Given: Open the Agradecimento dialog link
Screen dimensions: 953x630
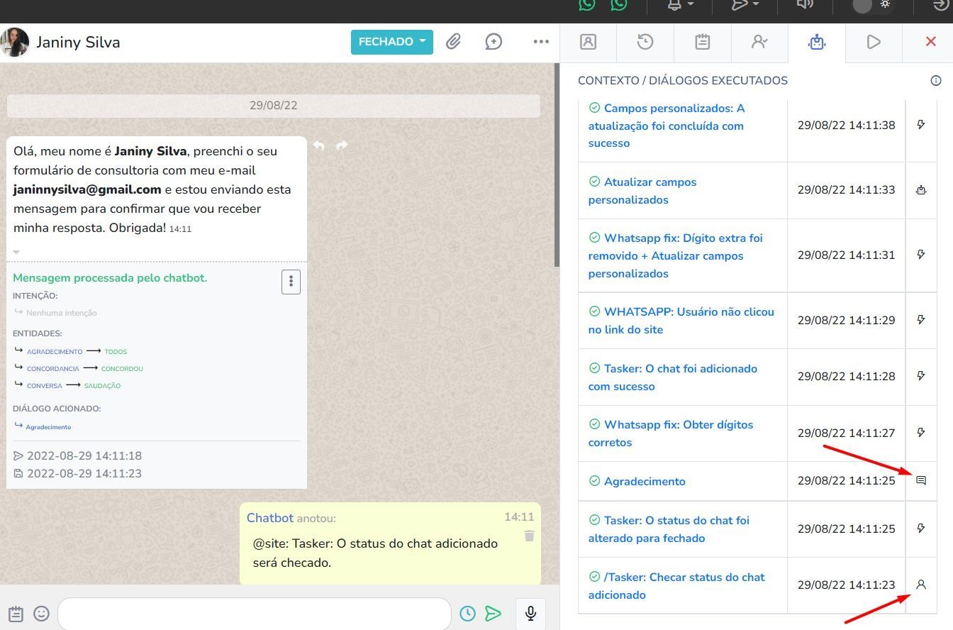Looking at the screenshot, I should [x=644, y=482].
